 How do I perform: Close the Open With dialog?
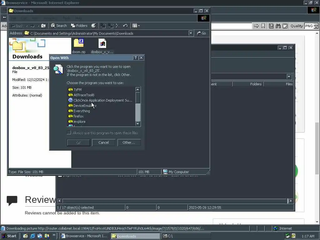tap(141, 58)
